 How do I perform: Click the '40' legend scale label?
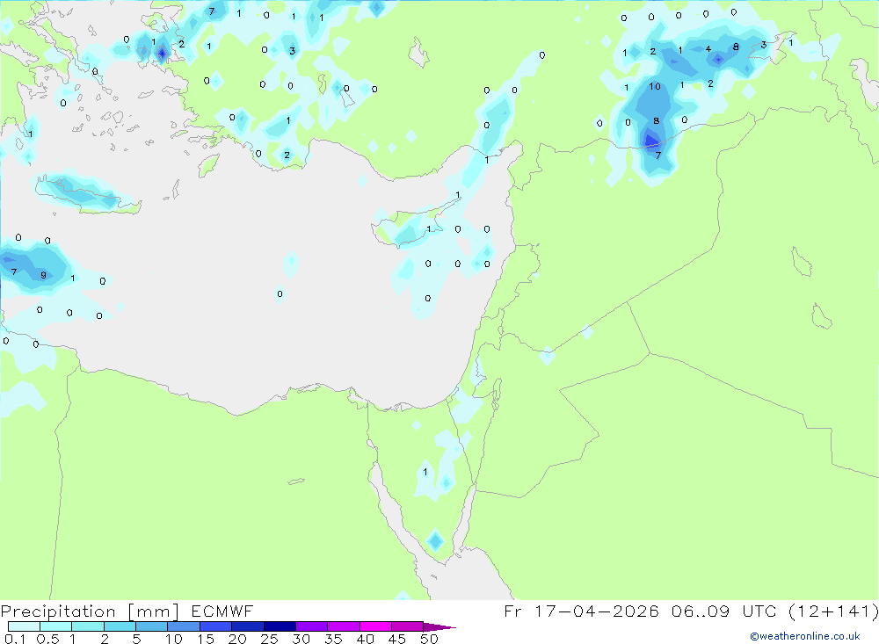pyautogui.click(x=366, y=639)
